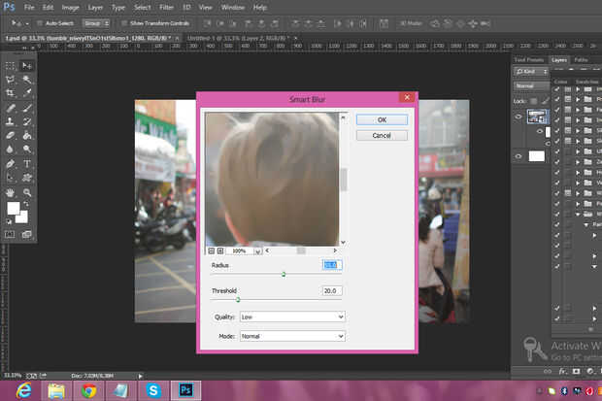This screenshot has width=602, height=401.
Task: Select the Zoom magnifier tool
Action: [x=26, y=192]
